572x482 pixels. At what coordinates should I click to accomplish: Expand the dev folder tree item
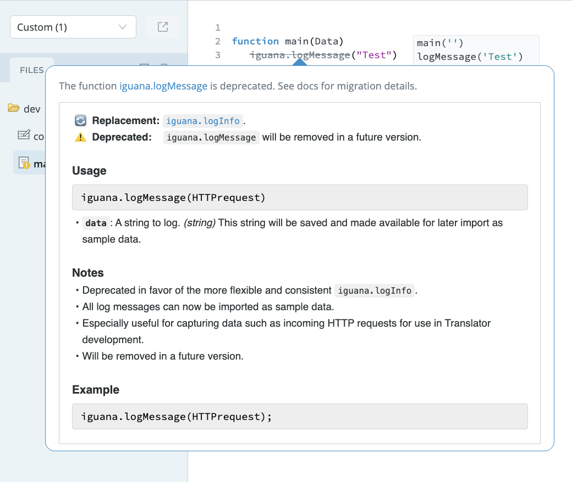[x=32, y=109]
